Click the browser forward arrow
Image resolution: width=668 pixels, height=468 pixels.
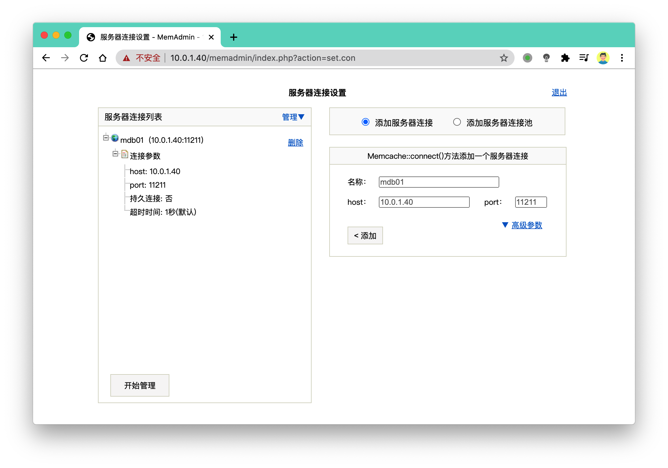click(x=65, y=58)
